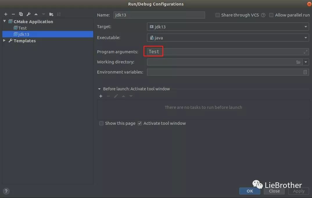Click the Close button at the bottom of the dialog
This screenshot has height=198, width=312.
coord(274,191)
